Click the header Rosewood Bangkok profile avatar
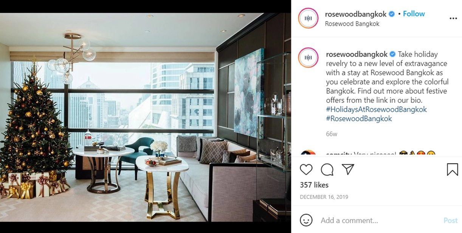462x233 pixels. tap(308, 18)
